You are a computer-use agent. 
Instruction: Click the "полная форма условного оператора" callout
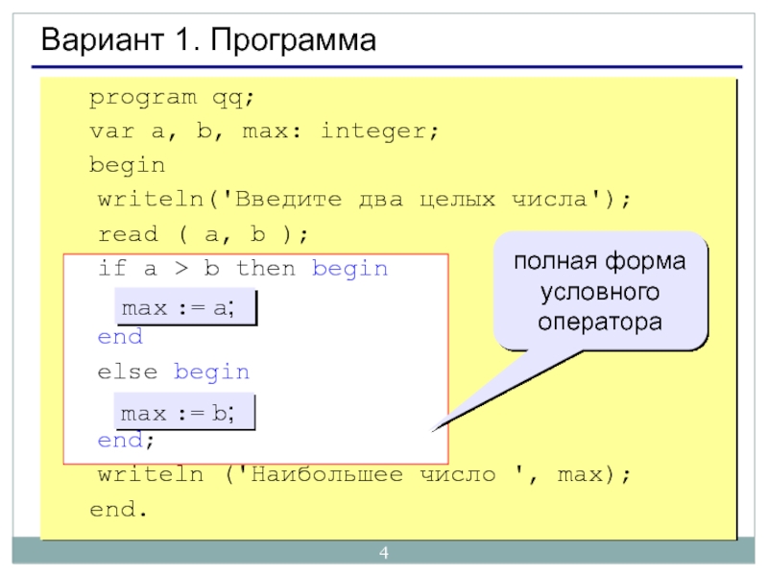(600, 290)
